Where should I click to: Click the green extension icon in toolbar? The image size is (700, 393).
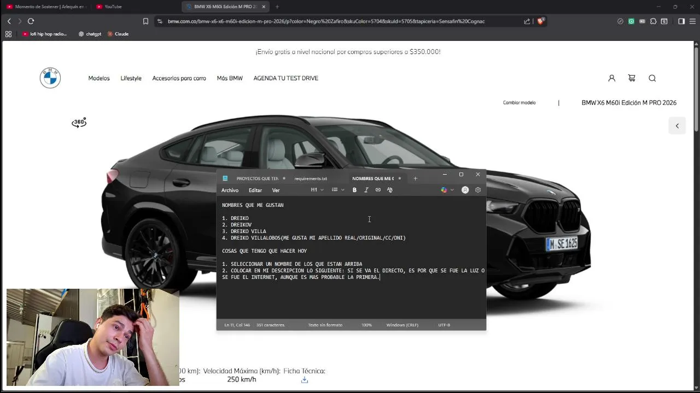point(631,21)
